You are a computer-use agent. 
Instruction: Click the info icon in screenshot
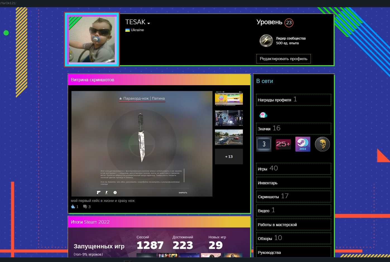click(x=115, y=192)
